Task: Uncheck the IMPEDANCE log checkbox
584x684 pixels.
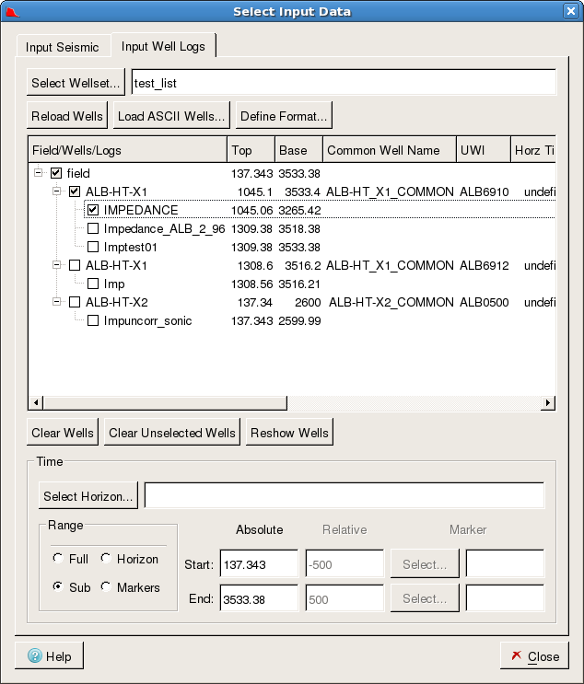Action: (x=93, y=210)
